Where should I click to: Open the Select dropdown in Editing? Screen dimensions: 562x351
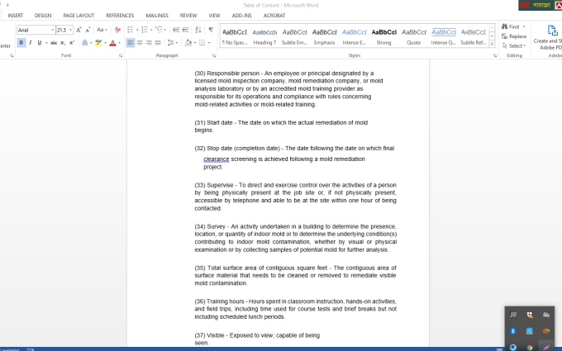514,46
